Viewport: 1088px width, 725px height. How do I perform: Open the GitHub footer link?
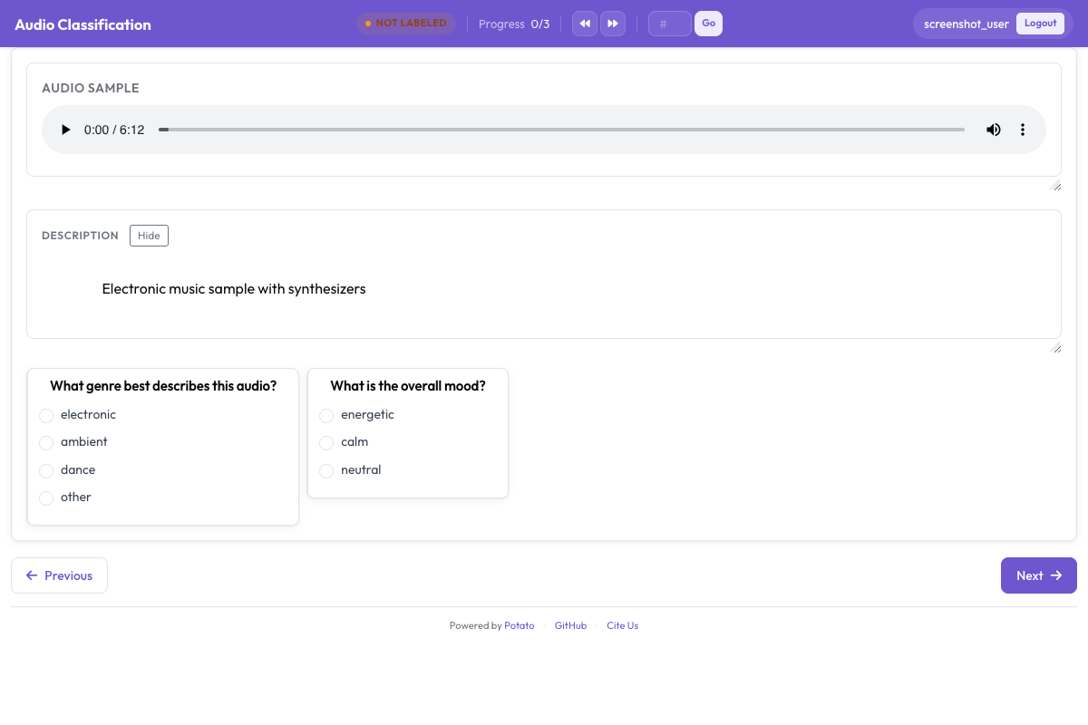(x=570, y=625)
